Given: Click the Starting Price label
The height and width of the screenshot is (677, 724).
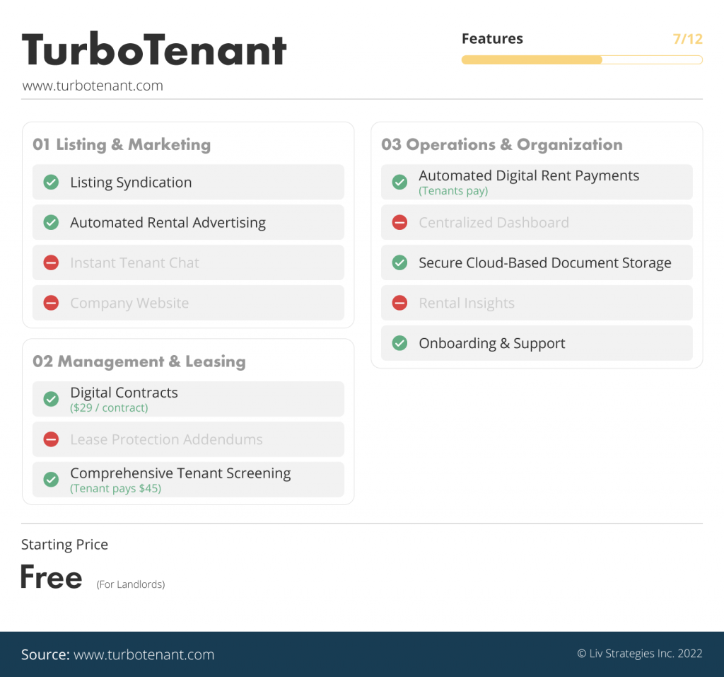Looking at the screenshot, I should coord(64,545).
